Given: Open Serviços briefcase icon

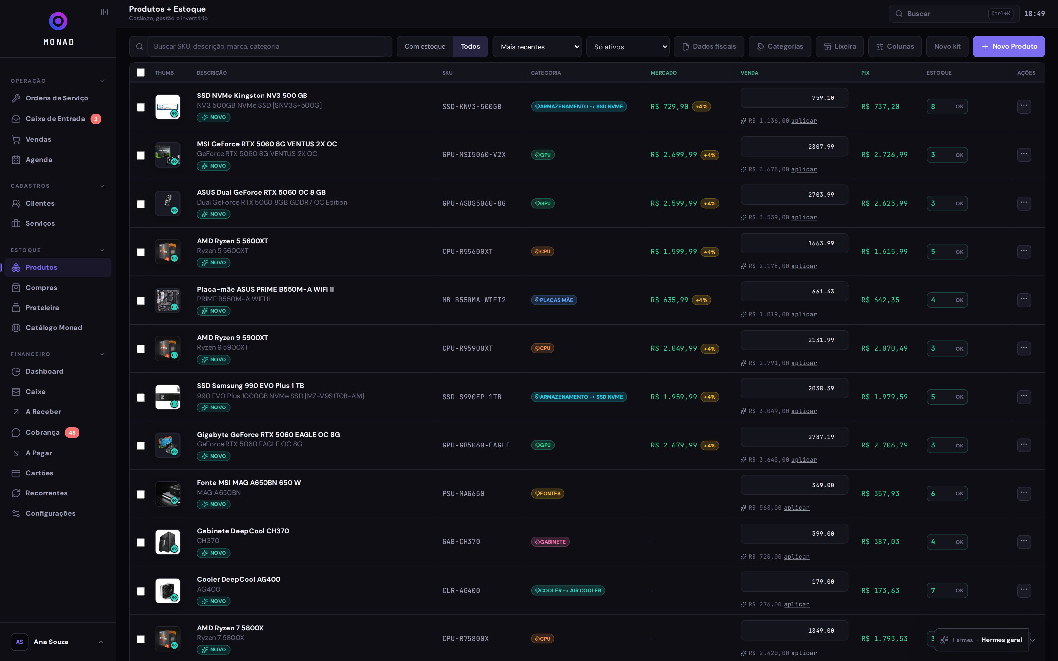Looking at the screenshot, I should pos(16,223).
